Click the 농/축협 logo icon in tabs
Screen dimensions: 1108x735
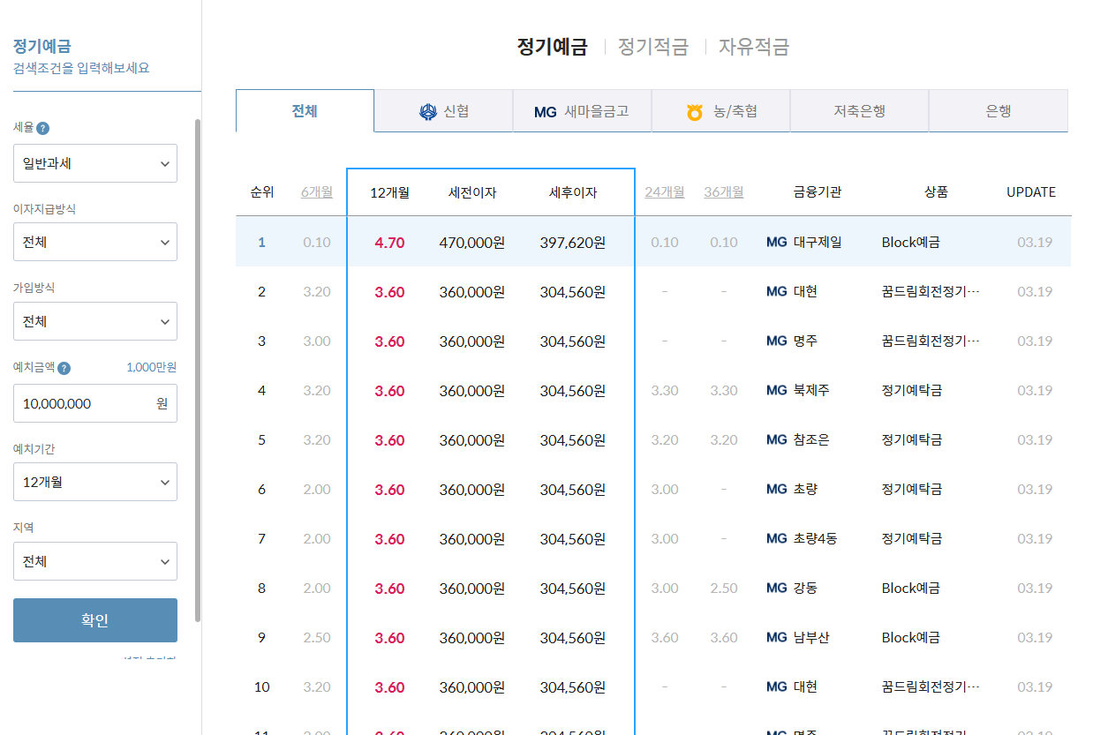click(x=696, y=112)
